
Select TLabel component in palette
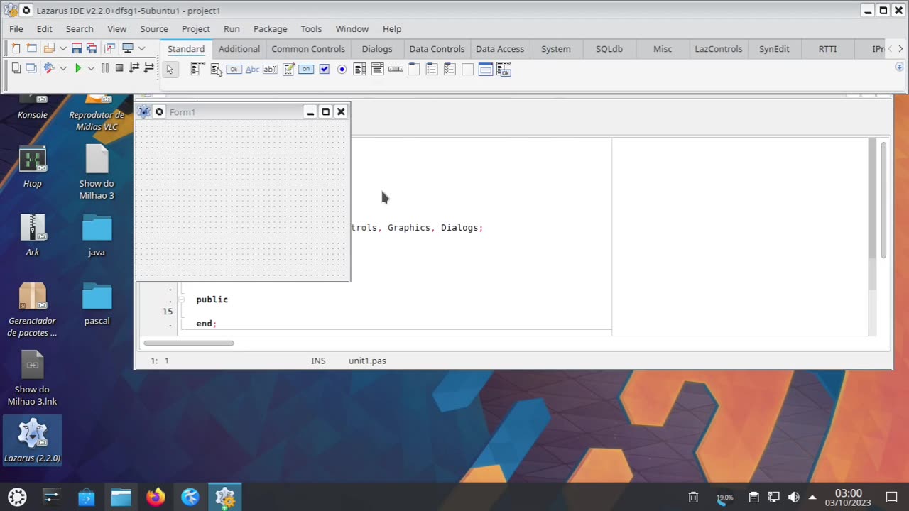point(252,70)
